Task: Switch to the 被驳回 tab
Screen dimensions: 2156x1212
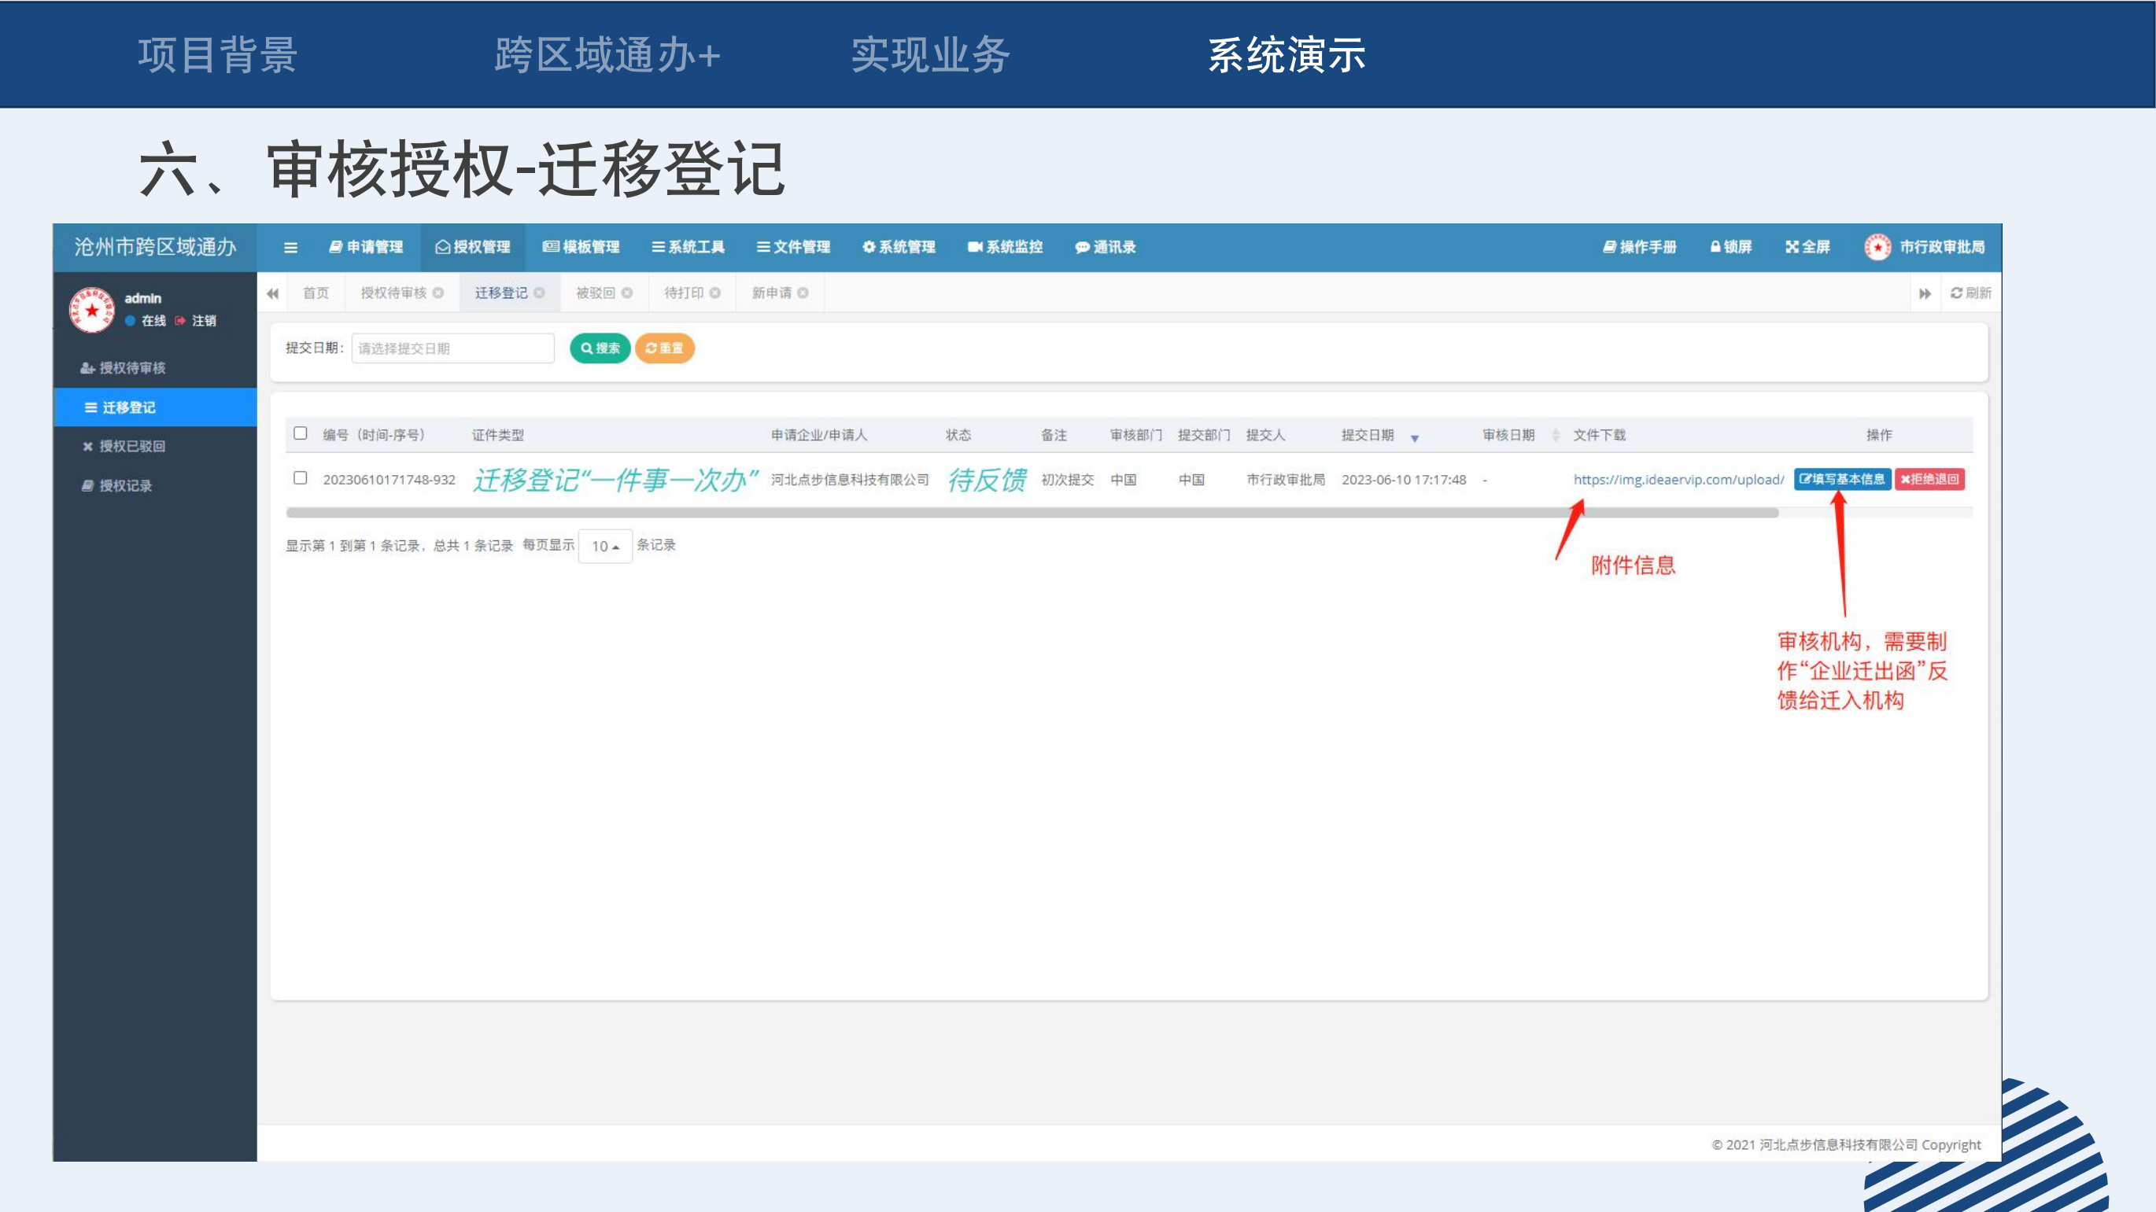Action: pyautogui.click(x=595, y=293)
